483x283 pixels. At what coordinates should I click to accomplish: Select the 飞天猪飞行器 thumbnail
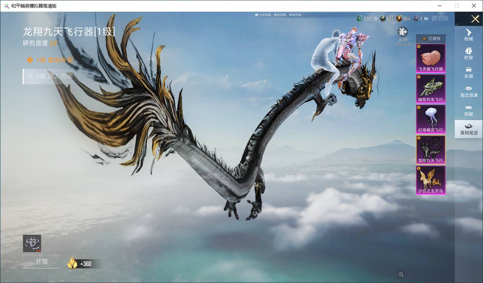[x=431, y=58]
